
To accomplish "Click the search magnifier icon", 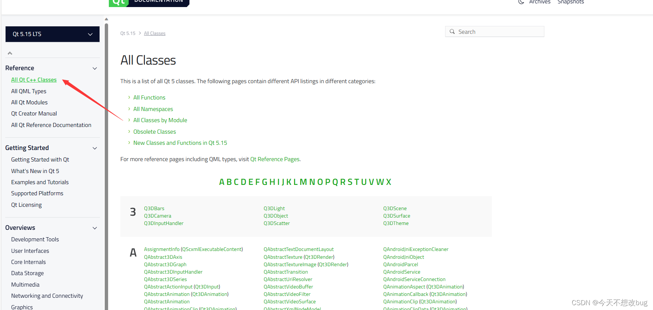I will (x=452, y=32).
